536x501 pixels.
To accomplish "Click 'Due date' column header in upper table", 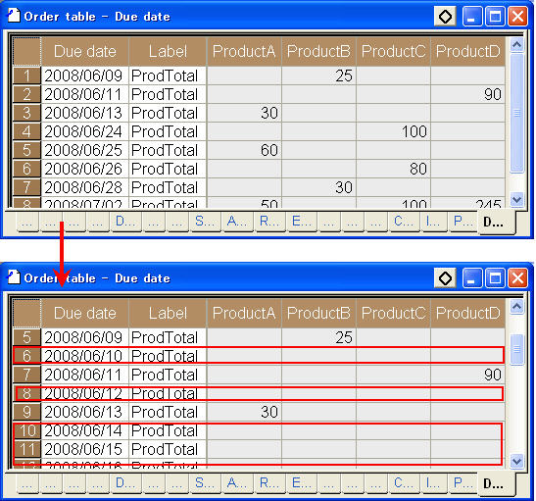I will click(85, 52).
